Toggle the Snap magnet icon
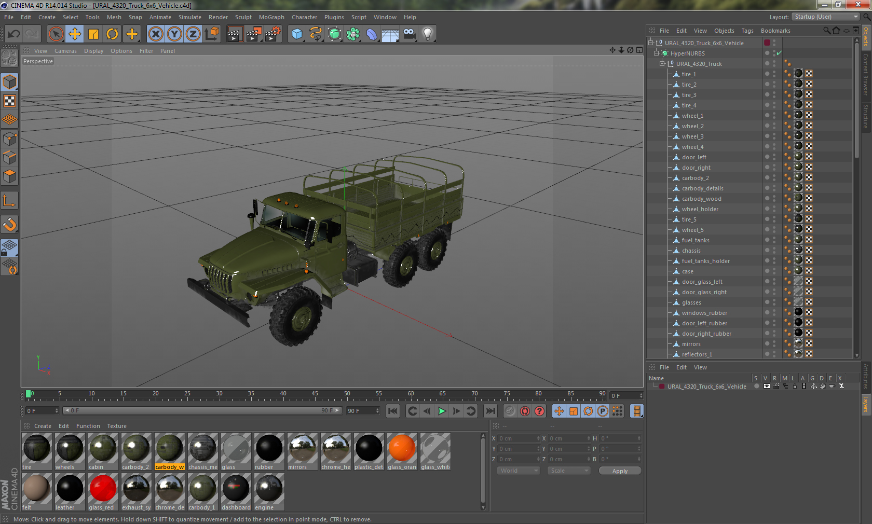872x524 pixels. tap(9, 224)
